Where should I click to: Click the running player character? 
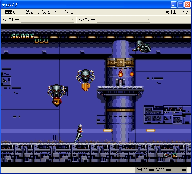79,133
